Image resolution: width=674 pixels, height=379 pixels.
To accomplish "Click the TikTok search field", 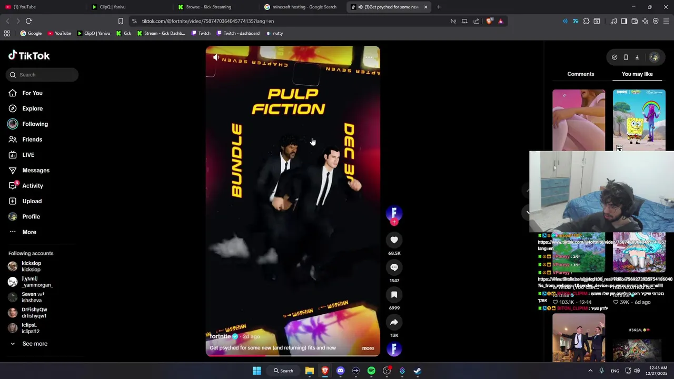I will (x=42, y=75).
